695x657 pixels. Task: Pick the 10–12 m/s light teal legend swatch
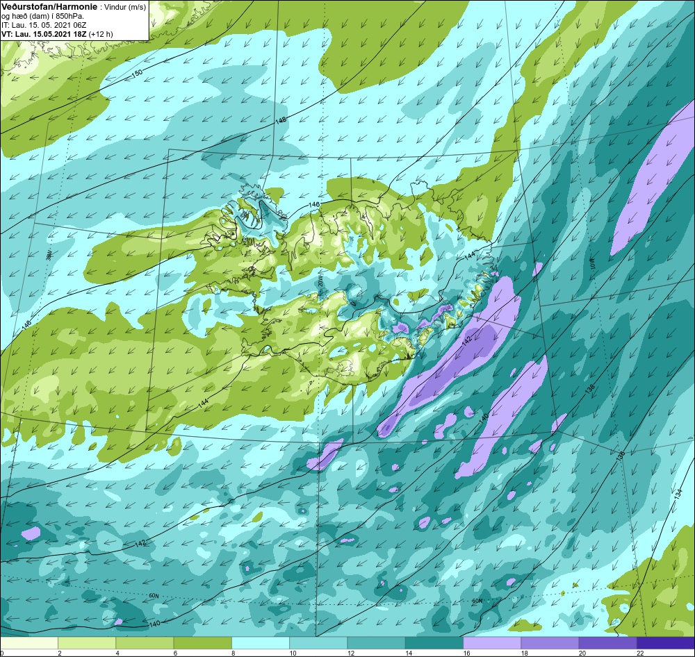pos(319,642)
